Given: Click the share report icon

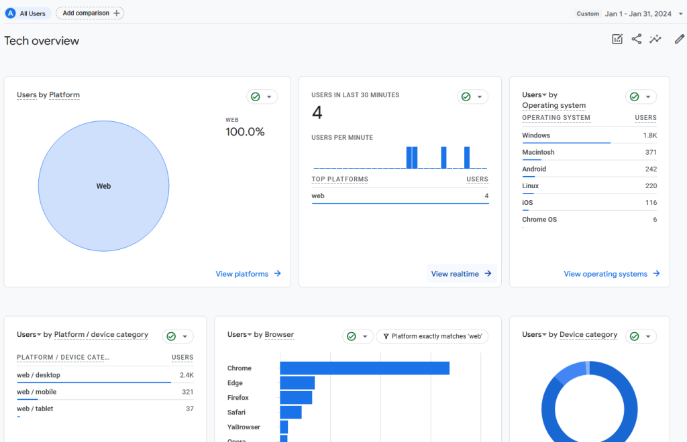Looking at the screenshot, I should [636, 40].
